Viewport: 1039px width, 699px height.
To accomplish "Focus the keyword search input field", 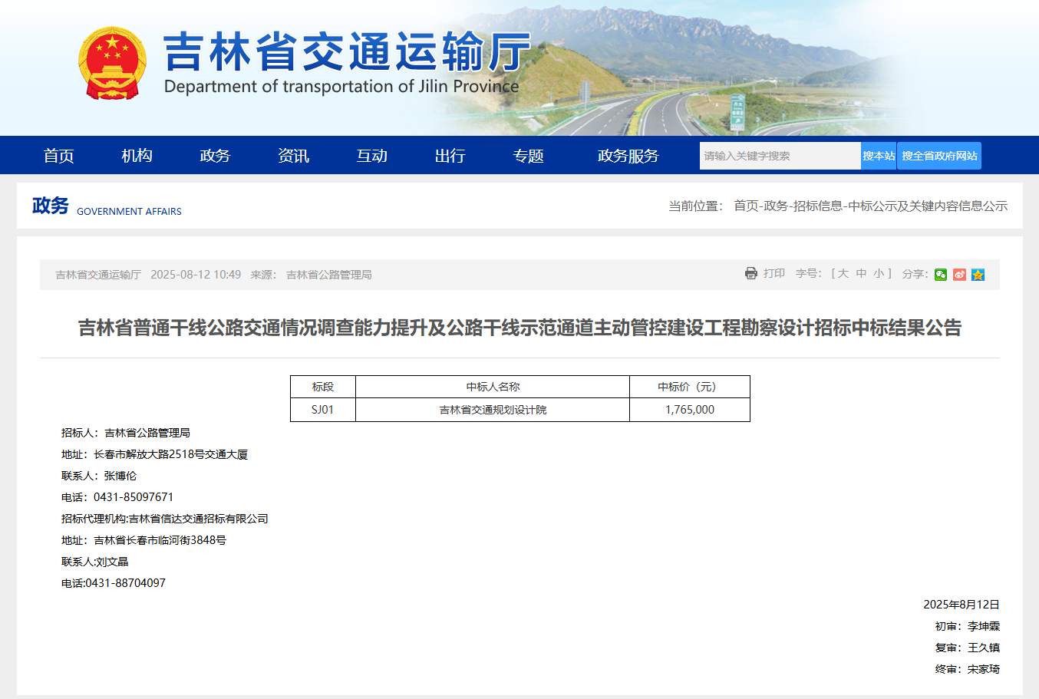I will [x=779, y=156].
